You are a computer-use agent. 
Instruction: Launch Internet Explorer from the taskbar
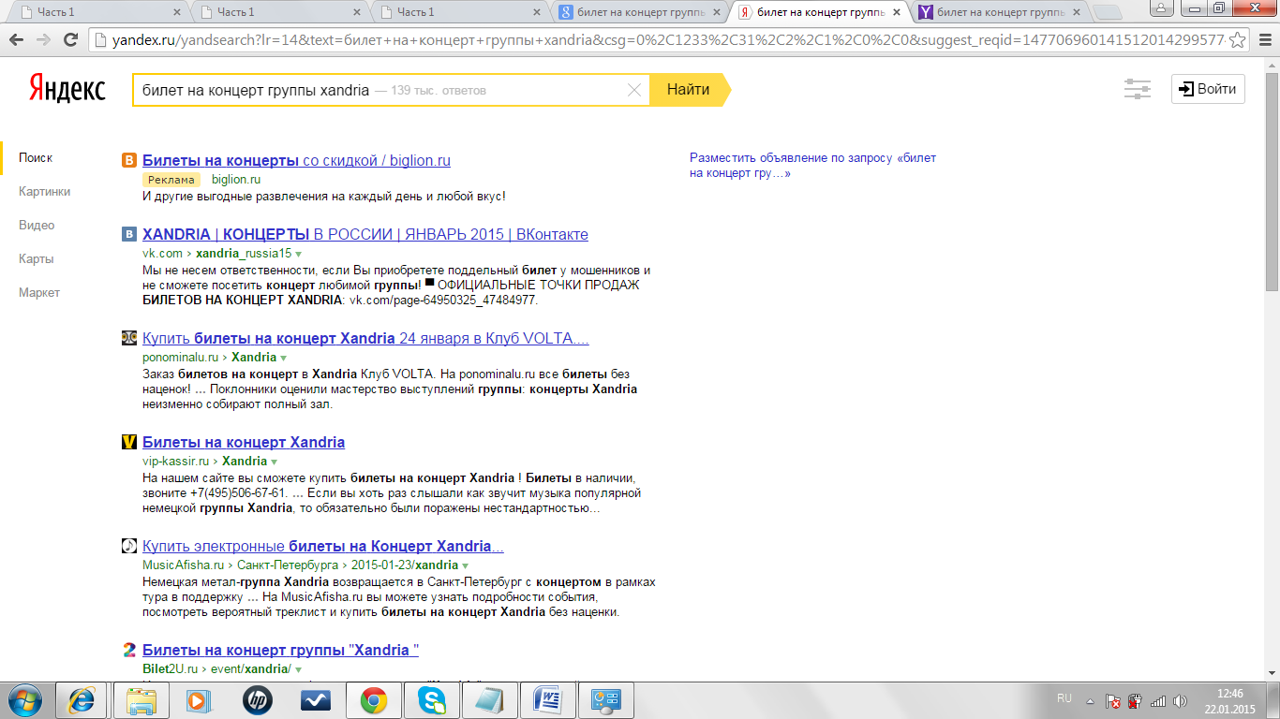[82, 700]
